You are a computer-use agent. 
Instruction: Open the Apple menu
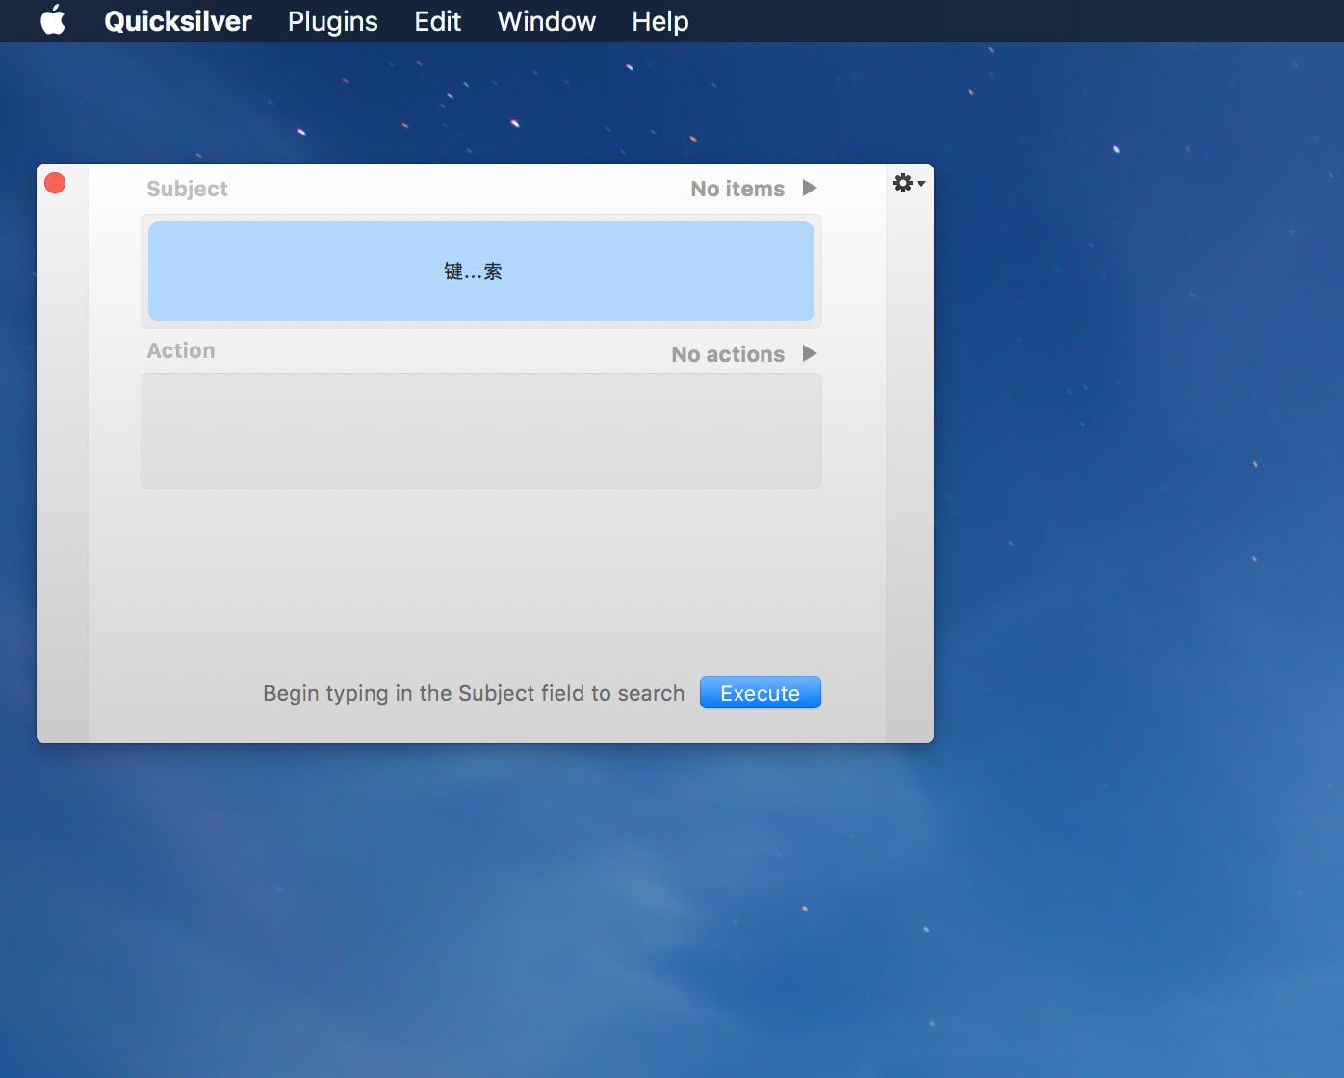coord(53,20)
